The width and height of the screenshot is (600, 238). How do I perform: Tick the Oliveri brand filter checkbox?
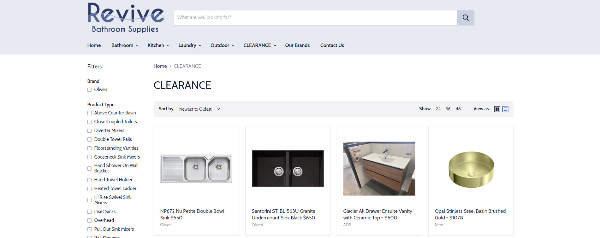point(90,90)
